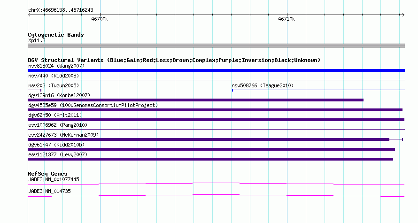Open the nsv508766 (Teague2010) label
The height and width of the screenshot is (223, 418).
point(263,85)
